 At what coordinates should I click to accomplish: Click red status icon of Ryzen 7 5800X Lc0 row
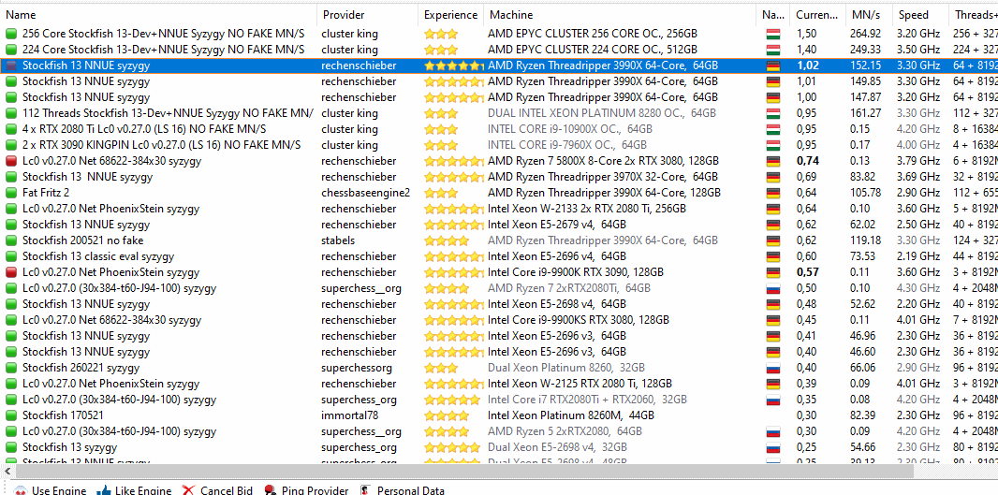click(11, 161)
